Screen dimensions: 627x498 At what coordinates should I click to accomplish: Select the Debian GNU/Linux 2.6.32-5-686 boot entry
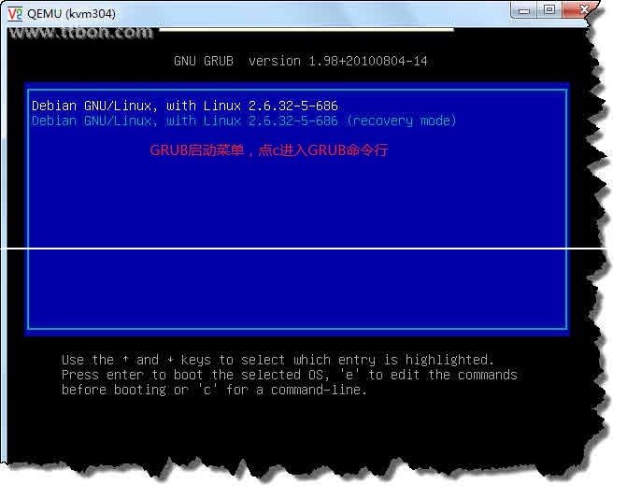click(185, 106)
